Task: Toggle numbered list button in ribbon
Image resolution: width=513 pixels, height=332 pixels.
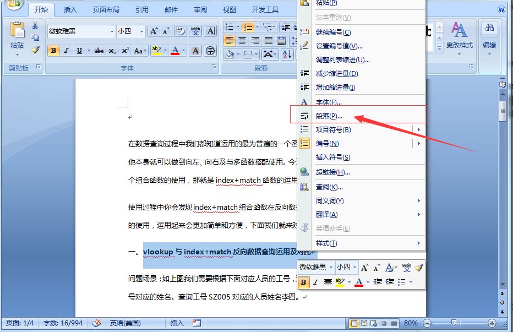Action: click(248, 27)
